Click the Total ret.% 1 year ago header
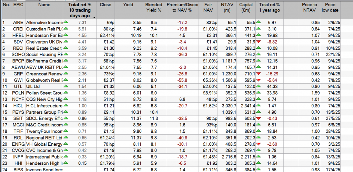 pos(270,10)
